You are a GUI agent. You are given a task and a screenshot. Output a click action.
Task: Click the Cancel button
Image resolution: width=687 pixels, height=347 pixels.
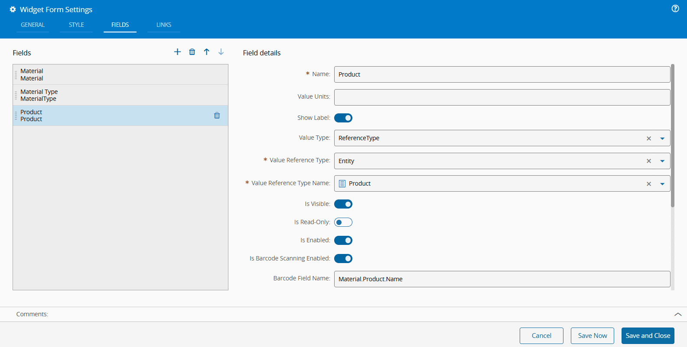[541, 336]
